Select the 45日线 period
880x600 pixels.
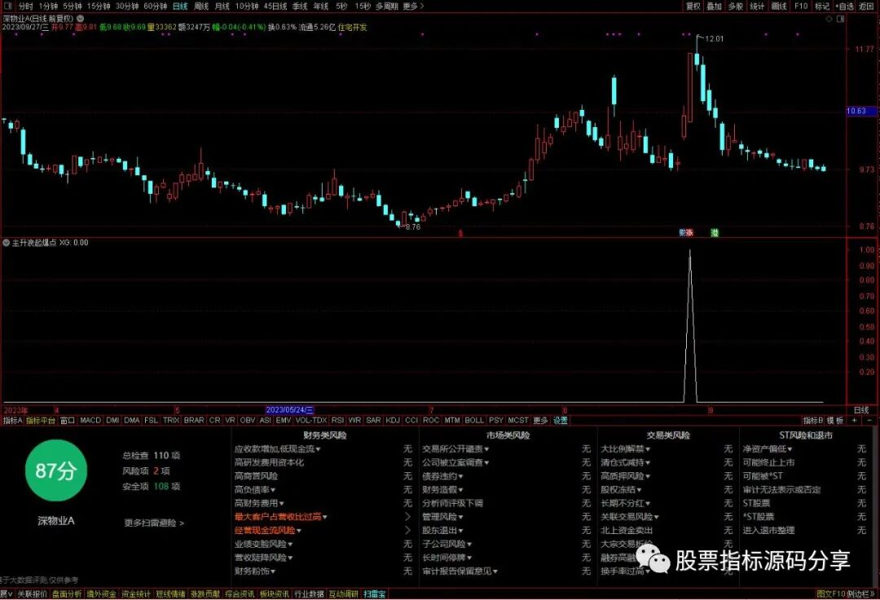(x=275, y=7)
